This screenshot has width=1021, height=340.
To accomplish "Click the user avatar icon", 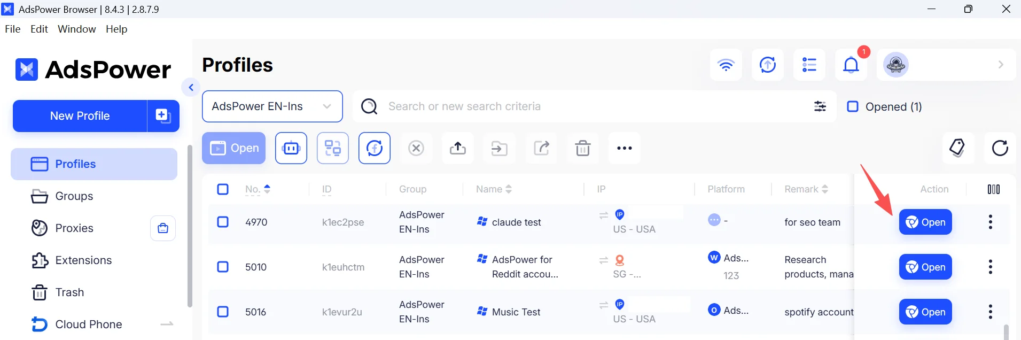I will (x=896, y=65).
